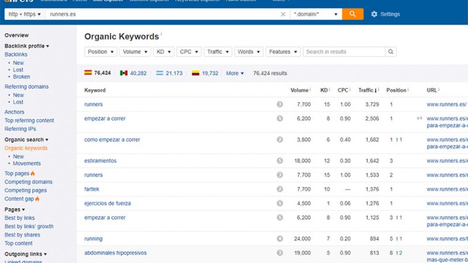
Task: Clear the runners.es search field with X
Action: tap(283, 14)
